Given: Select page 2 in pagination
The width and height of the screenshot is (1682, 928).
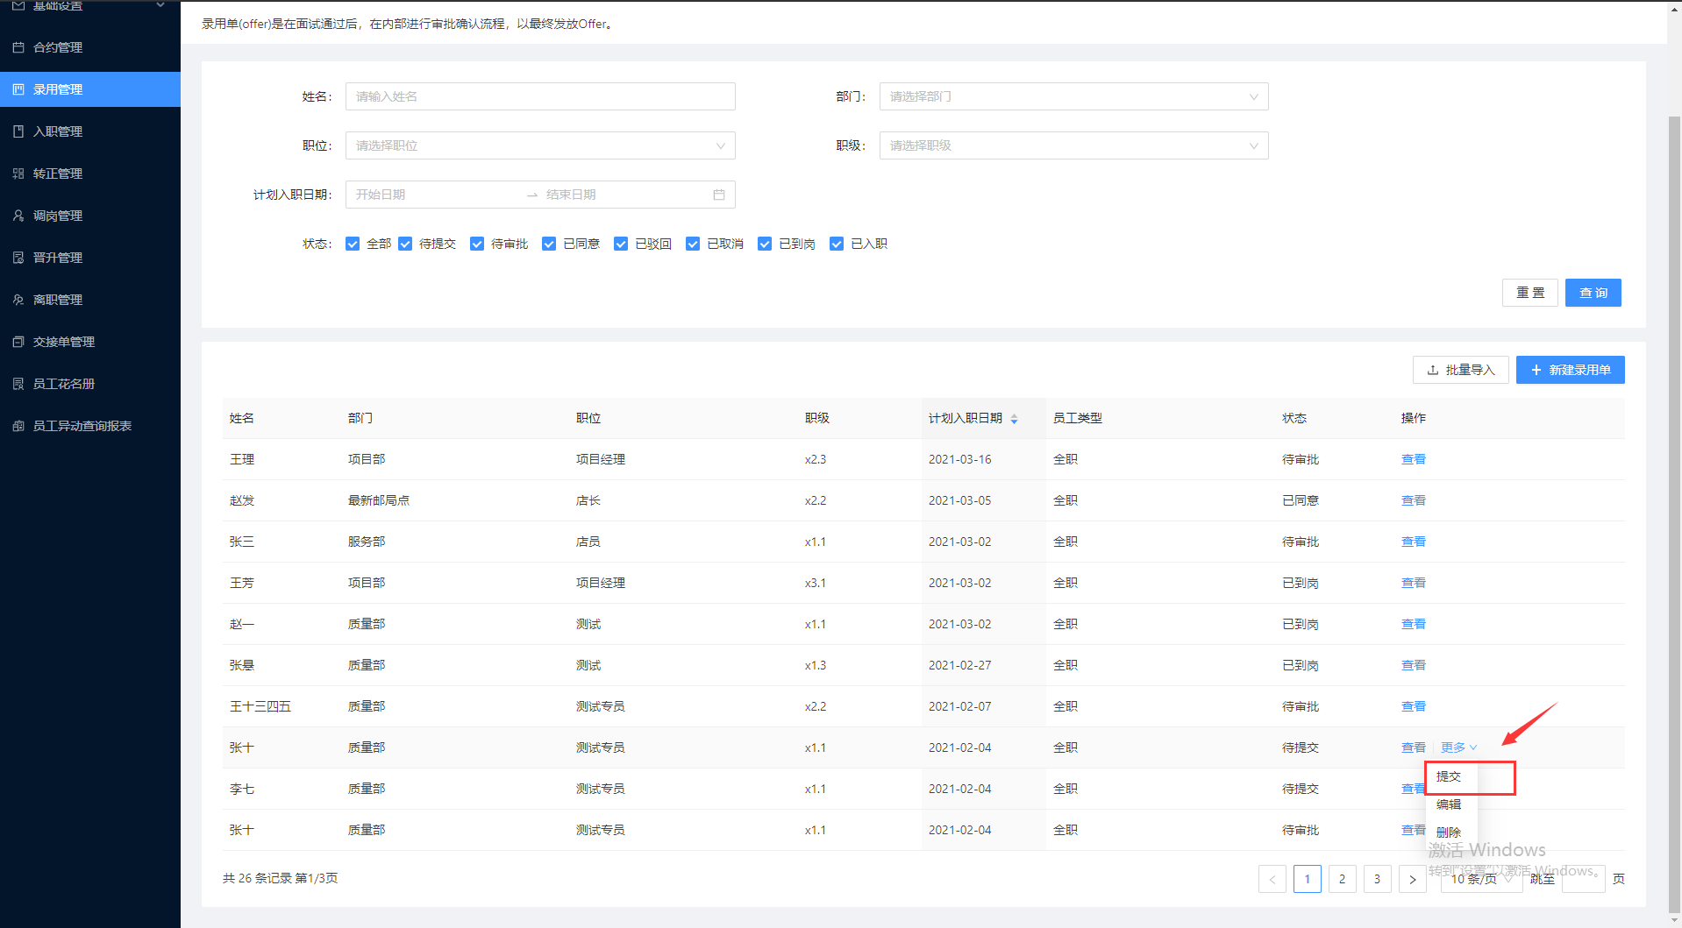Looking at the screenshot, I should (1343, 879).
